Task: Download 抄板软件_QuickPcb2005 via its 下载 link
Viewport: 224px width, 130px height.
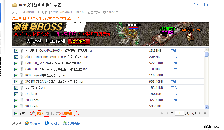Action: pyautogui.click(x=174, y=51)
